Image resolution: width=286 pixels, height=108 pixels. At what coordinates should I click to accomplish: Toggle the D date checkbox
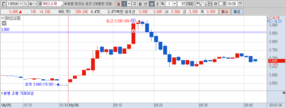221,4
